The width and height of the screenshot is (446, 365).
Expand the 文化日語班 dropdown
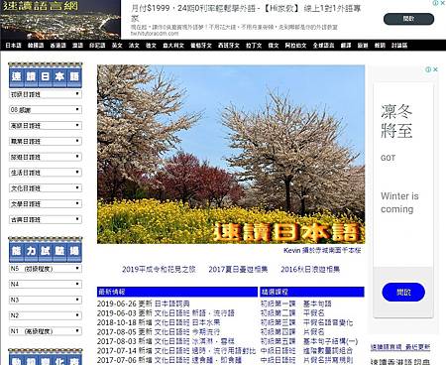point(46,188)
